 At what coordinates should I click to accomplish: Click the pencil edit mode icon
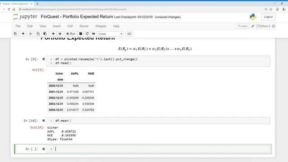253,26
